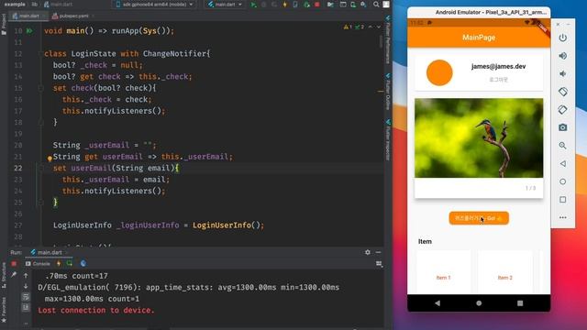The image size is (587, 330).
Task: Click the Flutter Hot Reload lightning icon in toolbar
Action: (x=285, y=5)
